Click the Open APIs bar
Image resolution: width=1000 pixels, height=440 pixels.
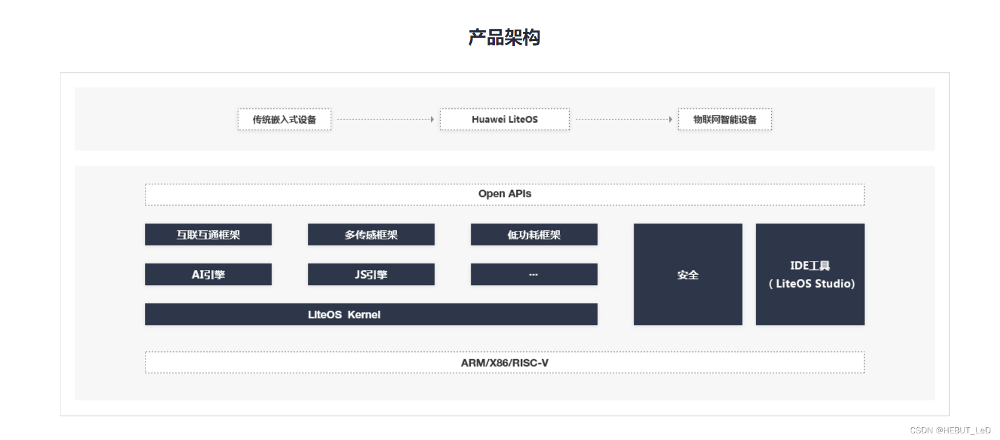click(x=505, y=194)
